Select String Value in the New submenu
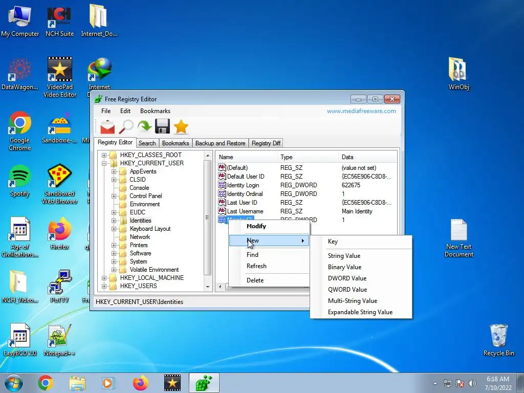 click(x=361, y=256)
